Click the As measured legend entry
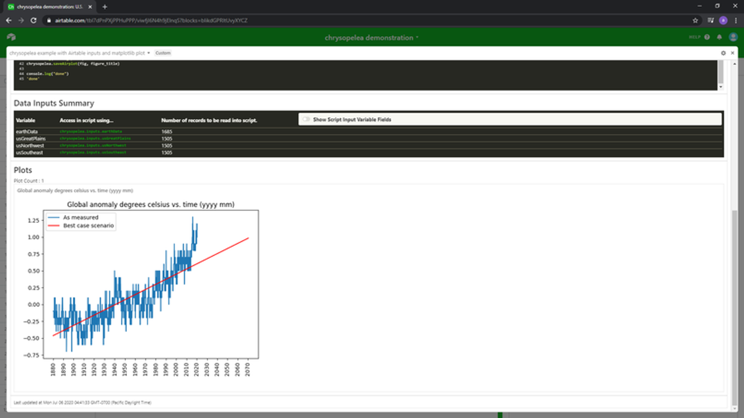This screenshot has width=744, height=418. (73, 218)
